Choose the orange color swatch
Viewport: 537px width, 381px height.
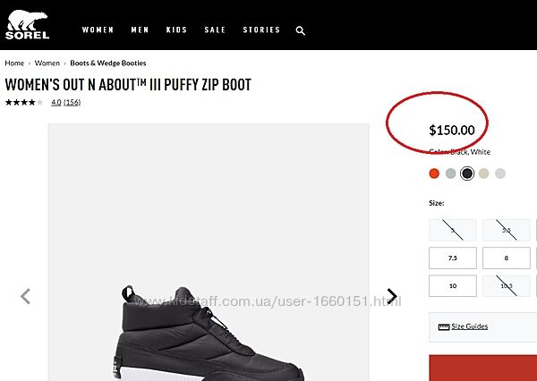(434, 174)
